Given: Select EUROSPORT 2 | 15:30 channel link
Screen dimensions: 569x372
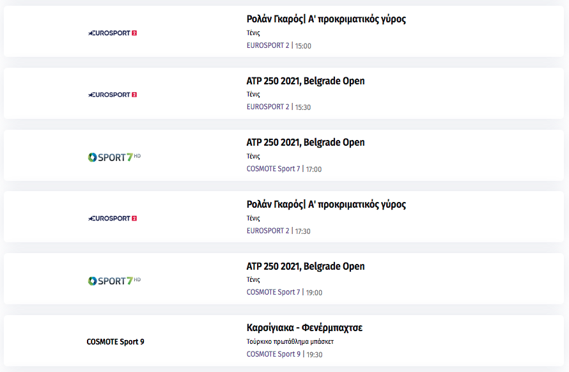Looking at the screenshot, I should (279, 107).
